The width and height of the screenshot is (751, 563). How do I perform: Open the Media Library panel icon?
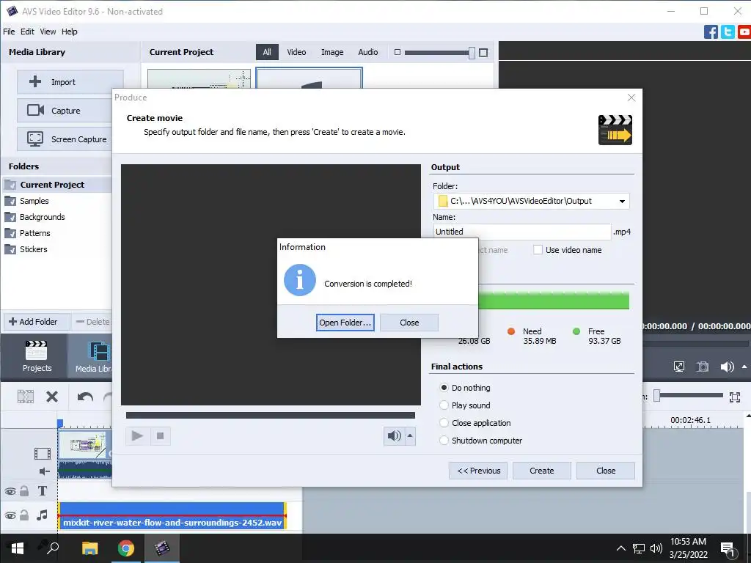point(99,352)
